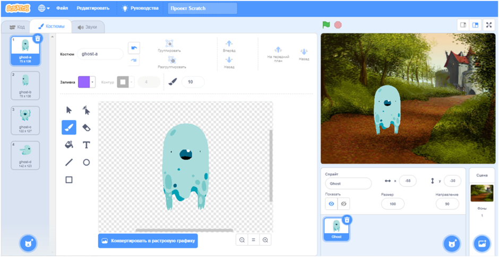Select the Сцена backdrop thumbnail

[x=482, y=193]
